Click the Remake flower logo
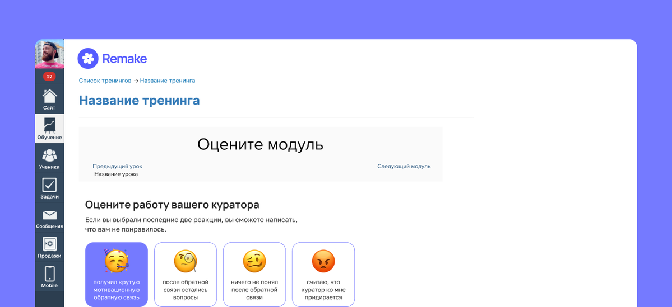Image resolution: width=672 pixels, height=307 pixels. coord(88,59)
